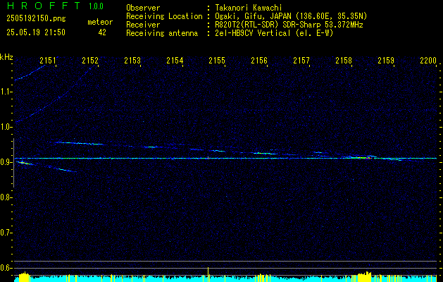Click the 2156 time axis marker

[x=259, y=60]
